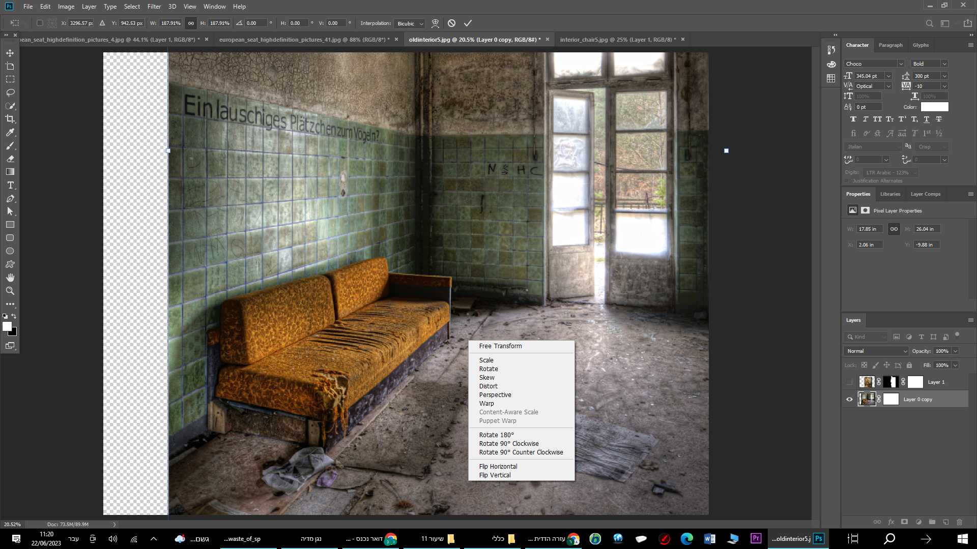Toggle reference point checkbox in options bar
Screen dimensions: 977x549
pyautogui.click(x=40, y=23)
